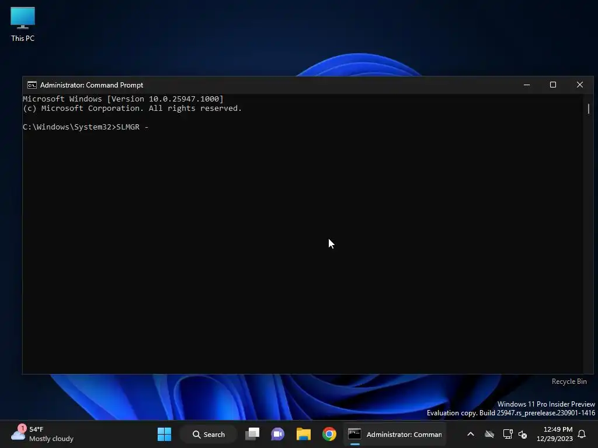The width and height of the screenshot is (598, 448).
Task: Minimize the Command Prompt window
Action: pyautogui.click(x=527, y=85)
